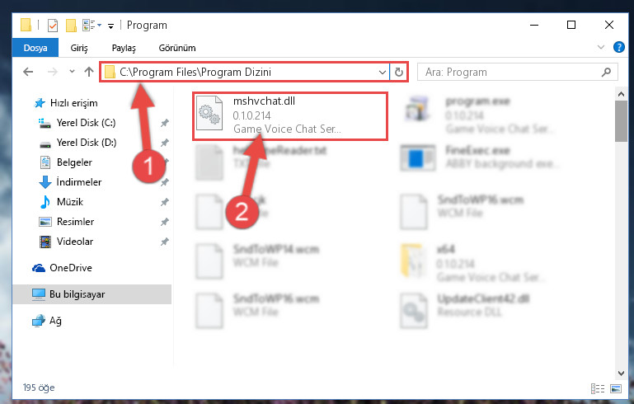Switch to large icons view in the status bar
The width and height of the screenshot is (634, 404).
[x=615, y=388]
